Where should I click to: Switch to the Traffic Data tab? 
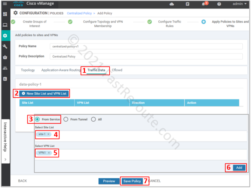[x=96, y=70]
